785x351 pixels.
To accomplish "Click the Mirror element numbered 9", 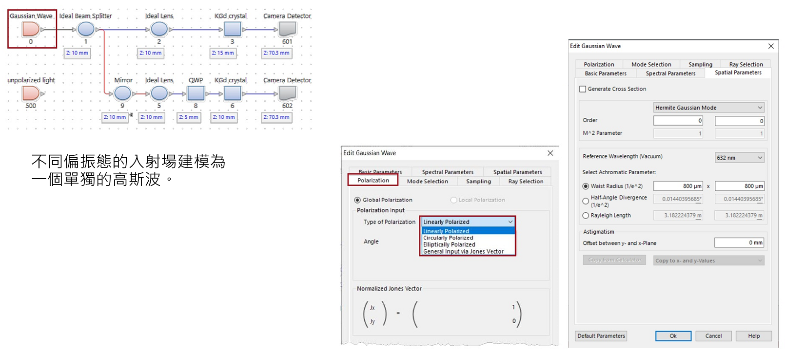I will (122, 93).
